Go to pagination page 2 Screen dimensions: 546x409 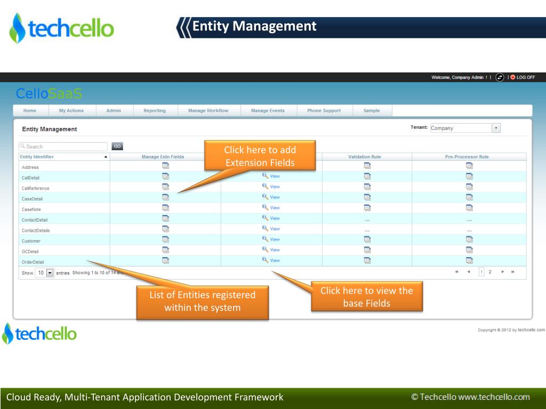[490, 272]
